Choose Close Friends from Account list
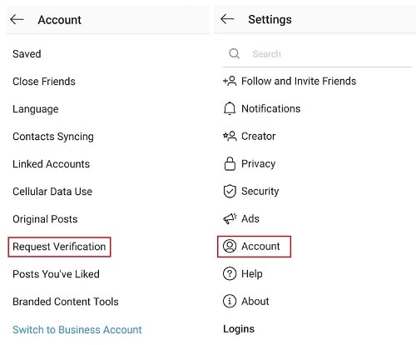Viewport: 416px width, 345px height. 44,82
